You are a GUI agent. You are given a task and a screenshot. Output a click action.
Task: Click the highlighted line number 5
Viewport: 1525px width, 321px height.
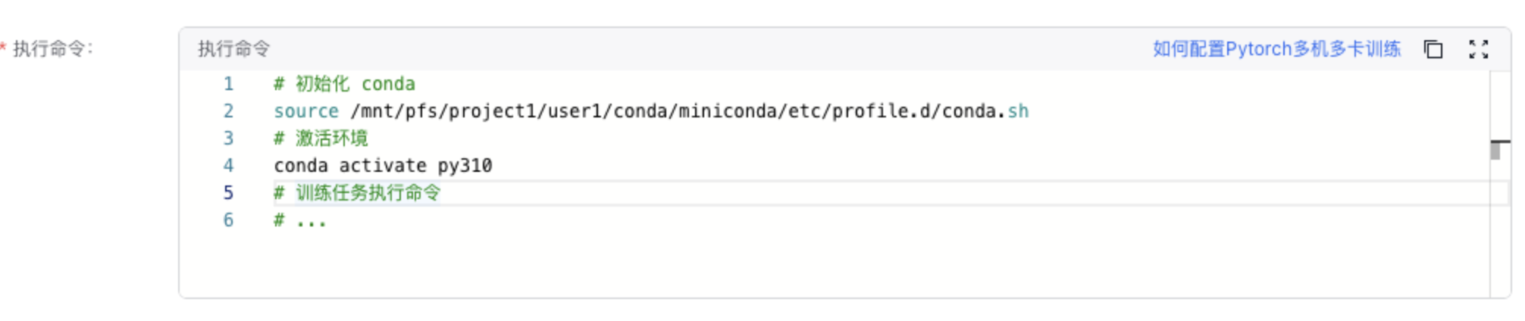point(228,193)
